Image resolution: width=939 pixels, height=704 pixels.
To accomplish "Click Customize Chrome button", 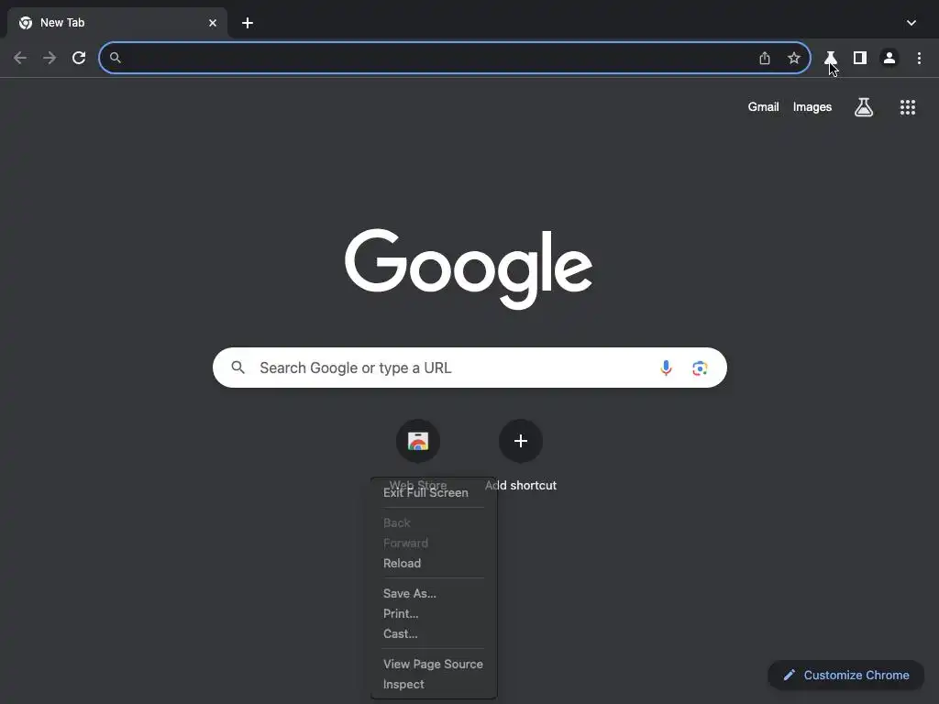I will pos(846,676).
